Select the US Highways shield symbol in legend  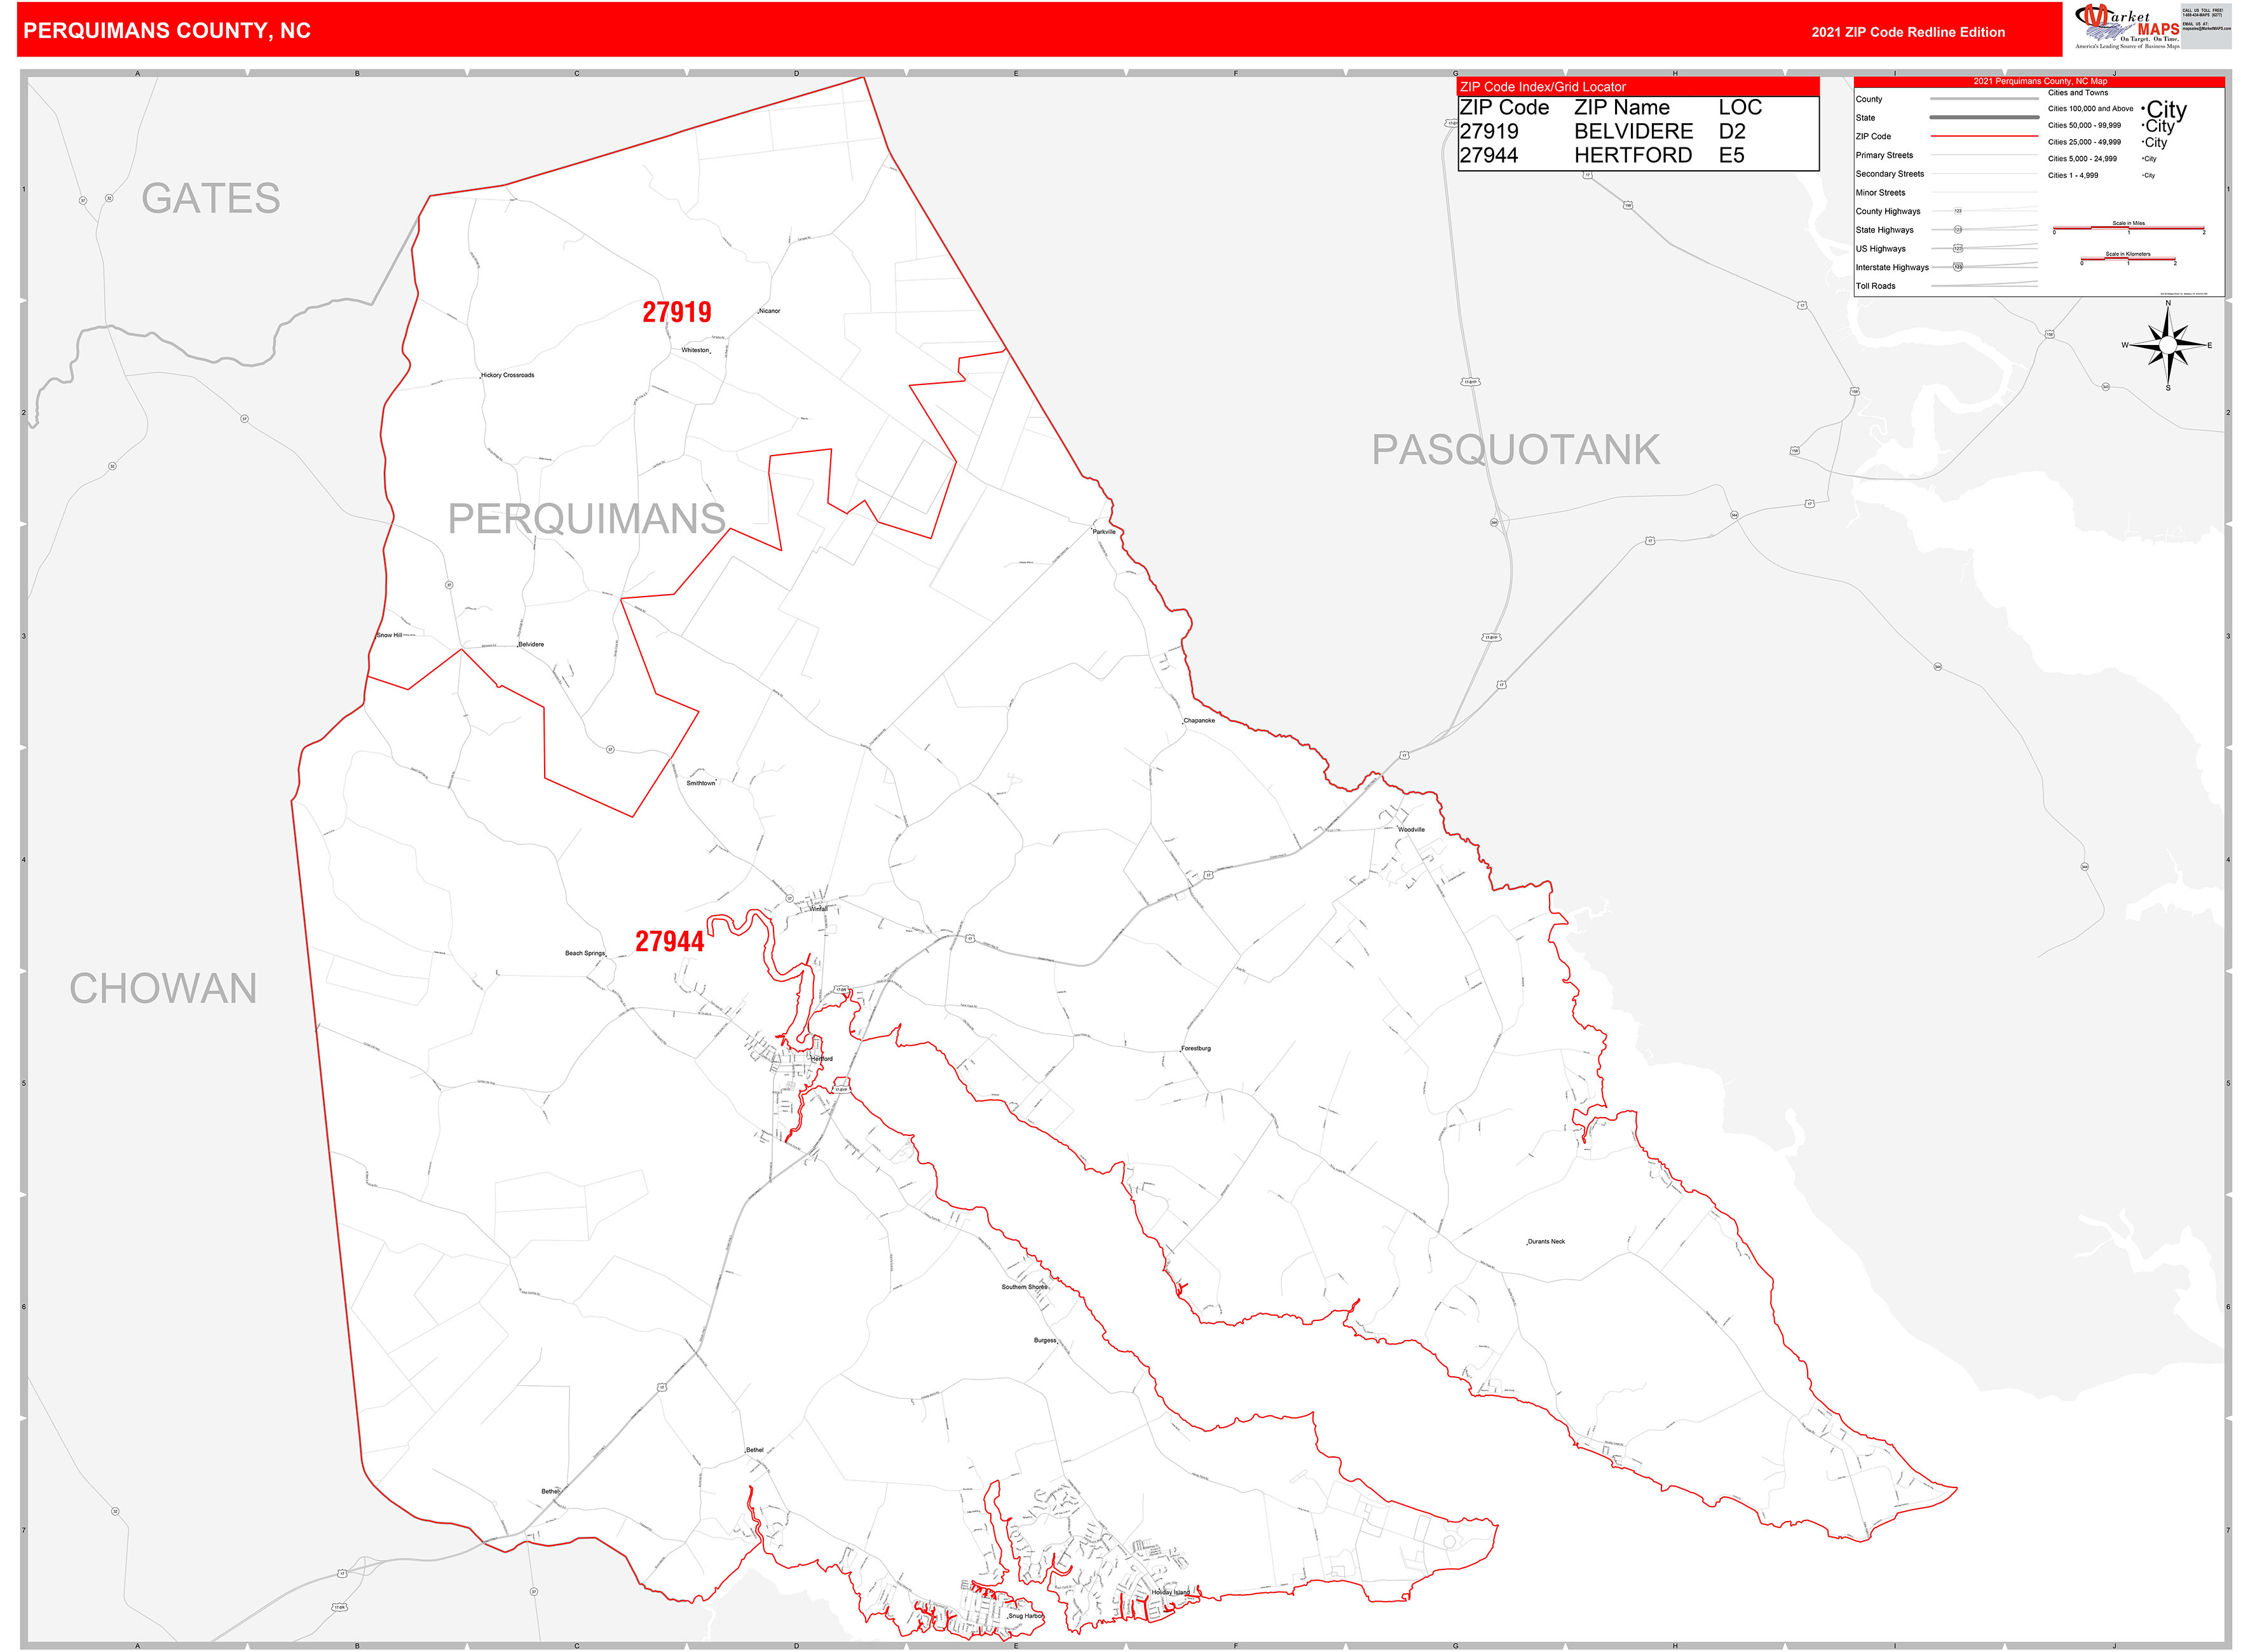pos(1959,248)
